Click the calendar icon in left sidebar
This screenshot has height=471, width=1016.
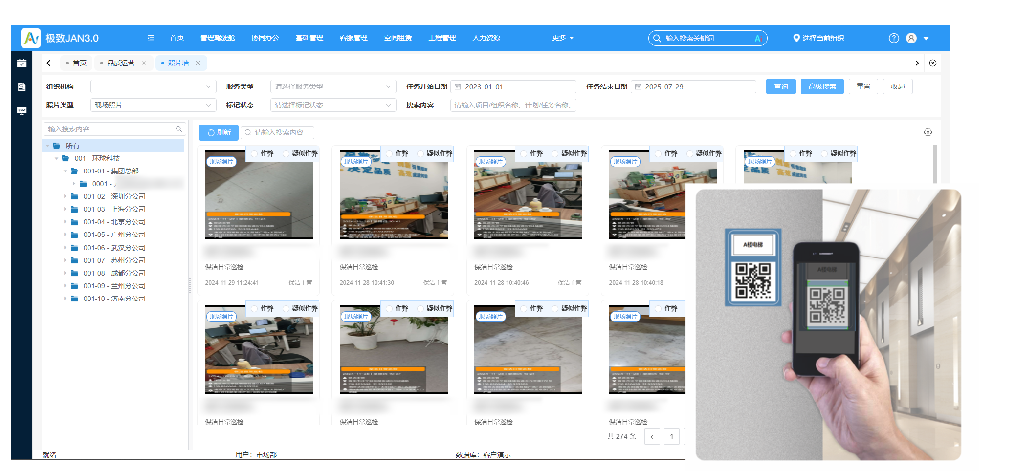click(x=22, y=64)
